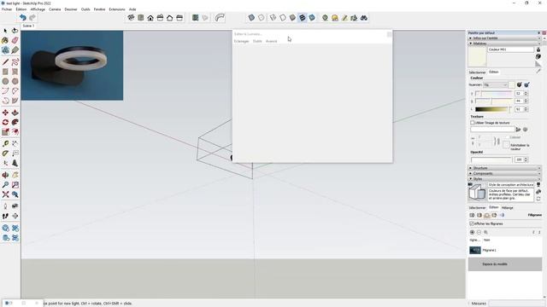Viewport: 547px width, 307px height.
Task: Click the greyed Redo arrow
Action: click(x=32, y=17)
